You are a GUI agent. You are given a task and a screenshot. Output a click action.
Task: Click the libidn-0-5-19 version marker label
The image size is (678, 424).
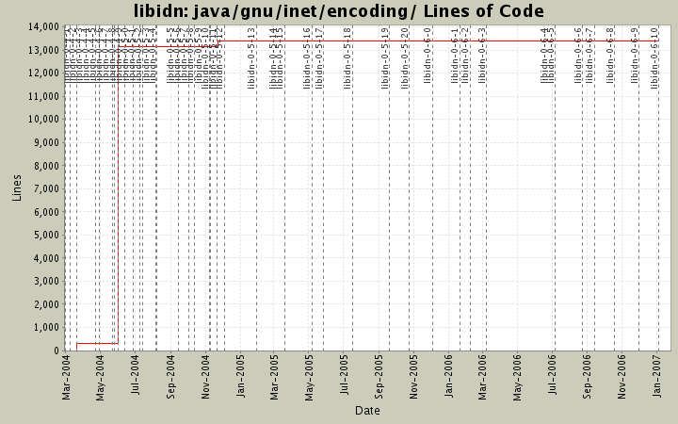(x=386, y=58)
